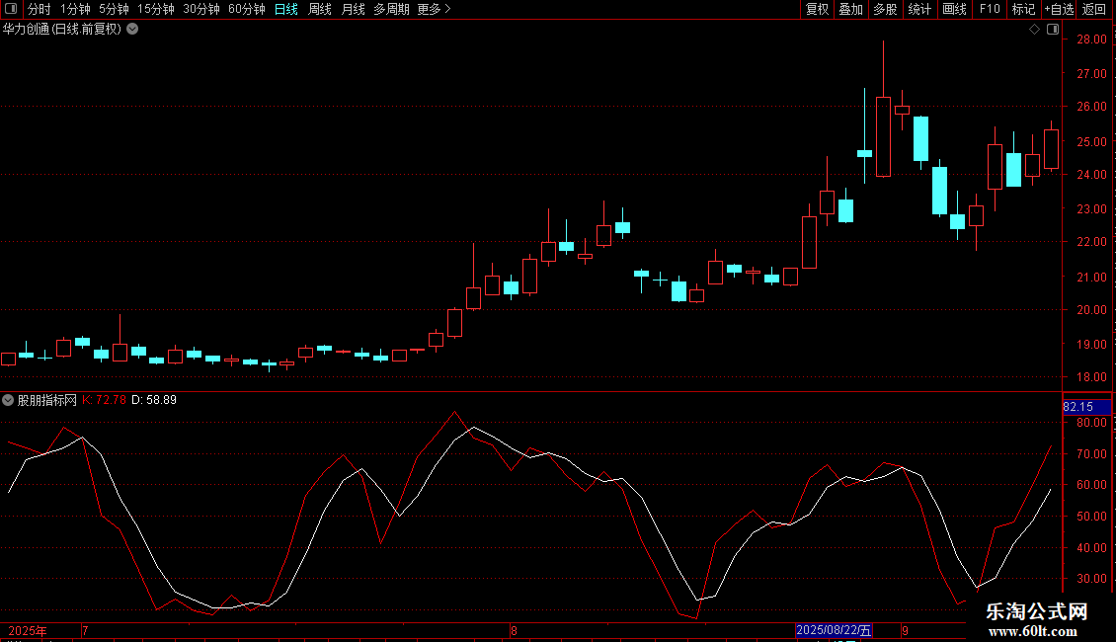Click the 复权 button

click(x=817, y=9)
